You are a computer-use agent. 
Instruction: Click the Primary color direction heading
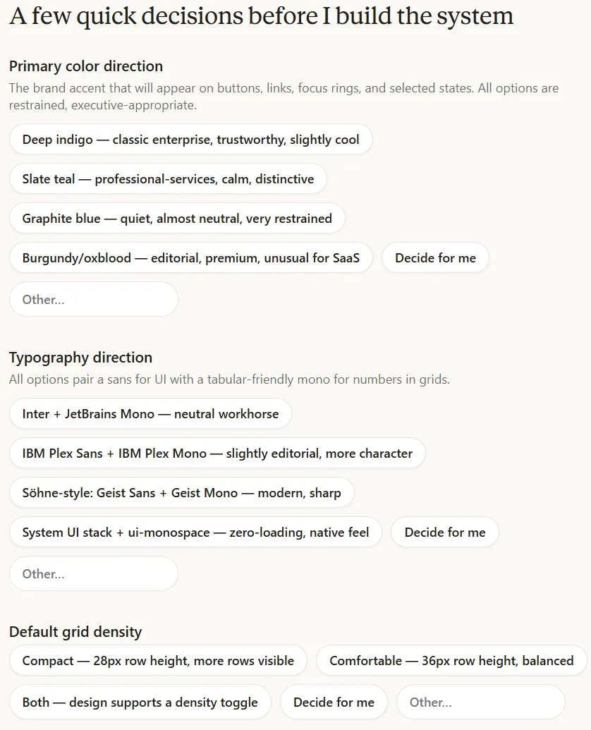86,66
